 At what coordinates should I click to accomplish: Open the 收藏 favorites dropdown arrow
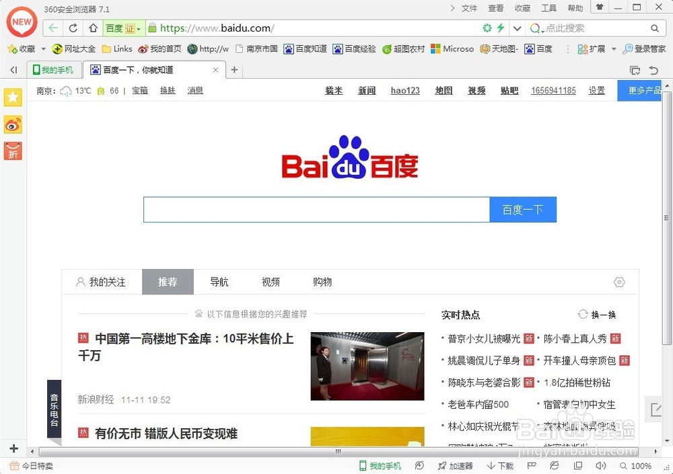(x=43, y=49)
